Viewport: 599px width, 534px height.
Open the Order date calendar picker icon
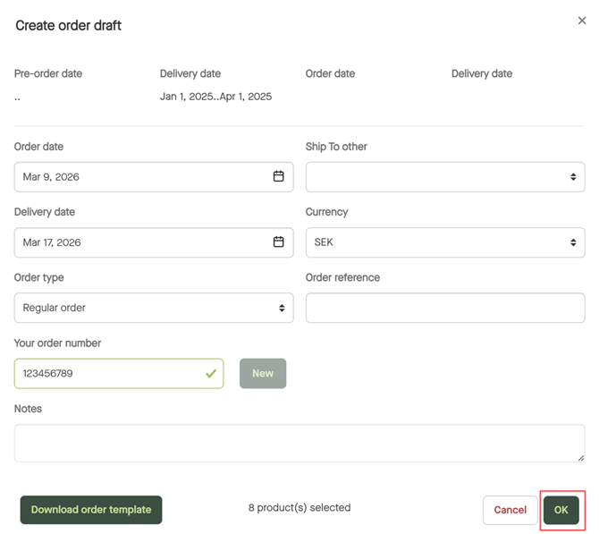click(278, 177)
